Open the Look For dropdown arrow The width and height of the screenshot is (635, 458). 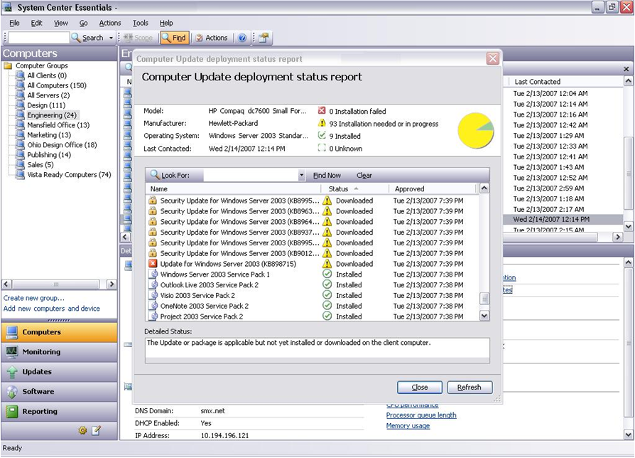coord(302,176)
